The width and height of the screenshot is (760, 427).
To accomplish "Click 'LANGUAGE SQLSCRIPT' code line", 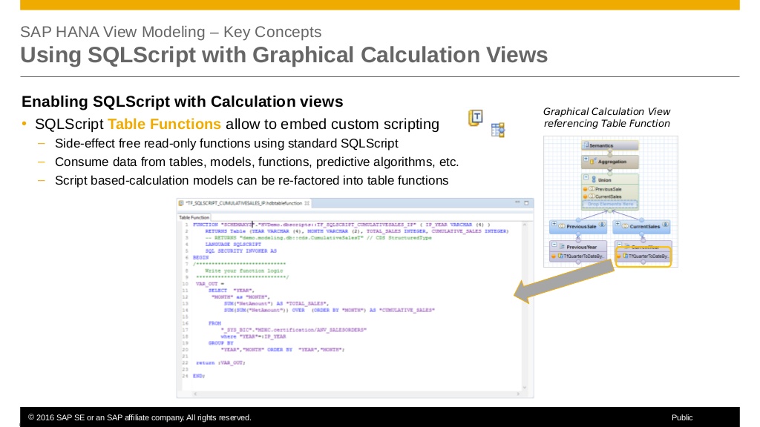I will [232, 245].
